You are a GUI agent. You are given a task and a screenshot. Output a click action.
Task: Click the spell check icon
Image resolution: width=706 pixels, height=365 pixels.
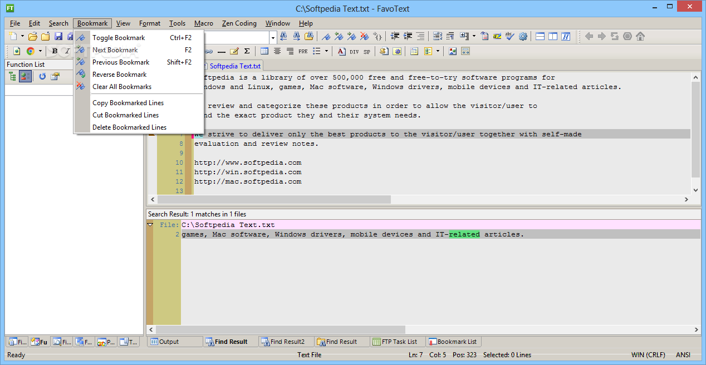[x=509, y=36]
